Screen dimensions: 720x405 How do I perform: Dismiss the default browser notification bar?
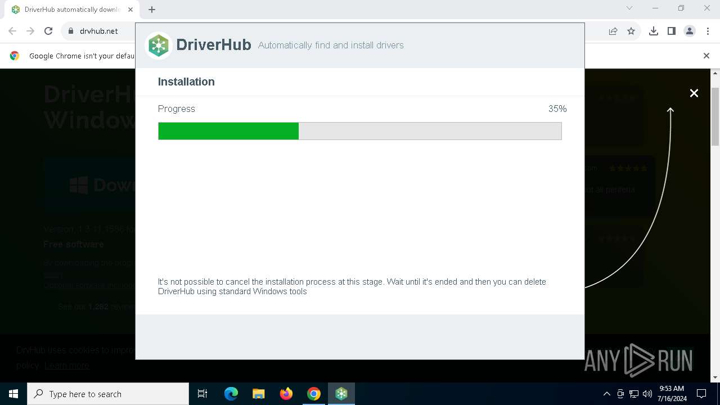point(706,56)
